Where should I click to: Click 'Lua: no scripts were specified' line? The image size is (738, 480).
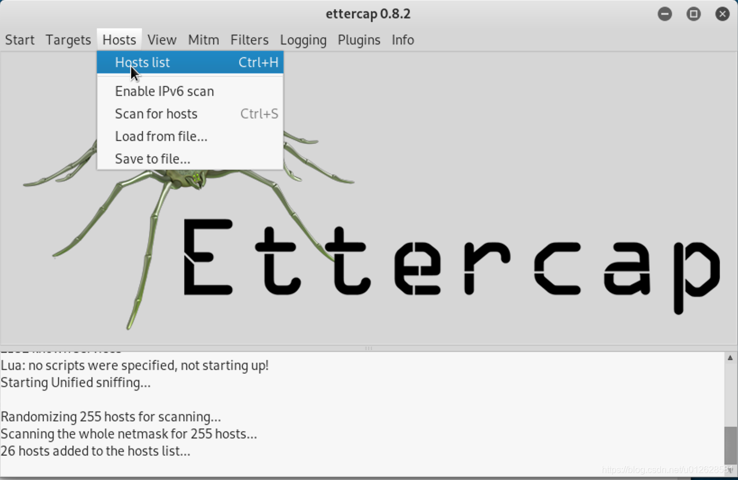[135, 365]
